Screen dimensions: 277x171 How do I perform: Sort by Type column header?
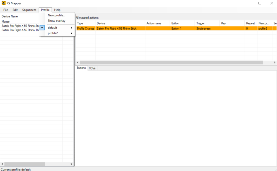click(86, 23)
